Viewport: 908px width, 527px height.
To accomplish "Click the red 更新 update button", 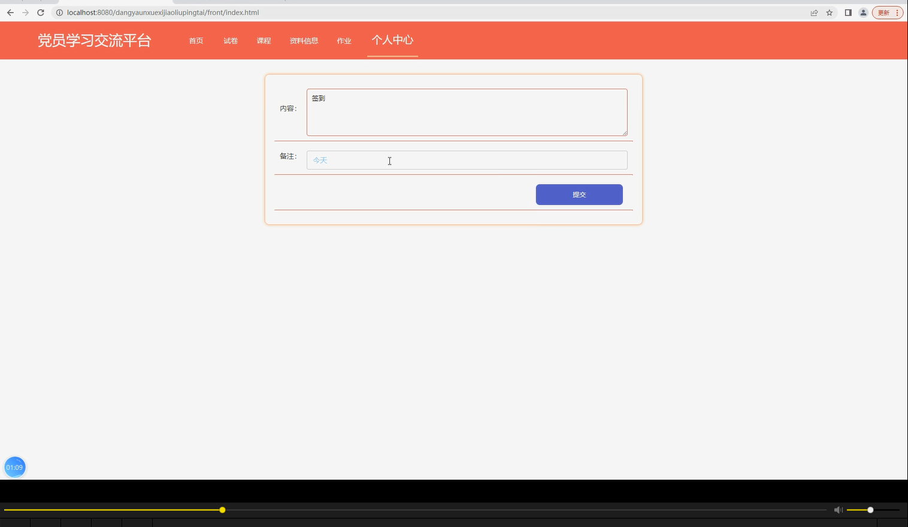I will point(888,13).
